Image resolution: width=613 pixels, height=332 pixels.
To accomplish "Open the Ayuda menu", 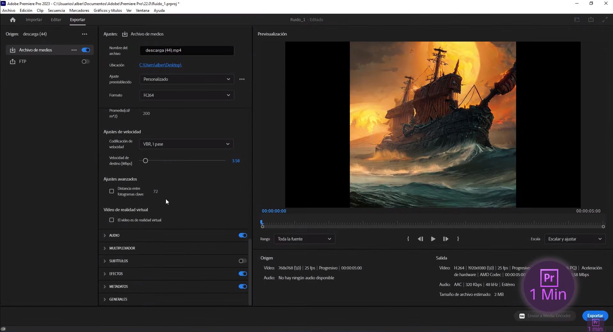I will point(159,10).
